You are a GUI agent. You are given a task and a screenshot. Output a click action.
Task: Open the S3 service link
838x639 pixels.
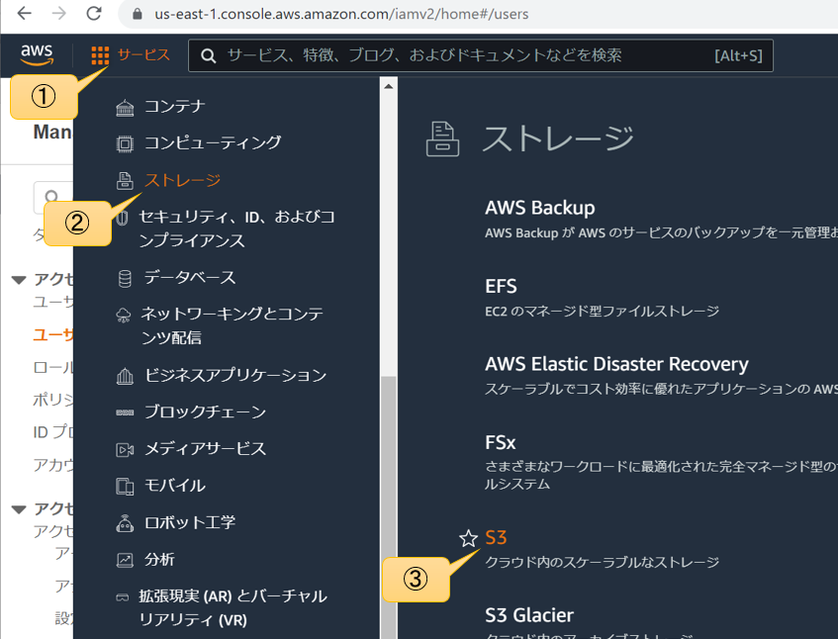coord(496,538)
